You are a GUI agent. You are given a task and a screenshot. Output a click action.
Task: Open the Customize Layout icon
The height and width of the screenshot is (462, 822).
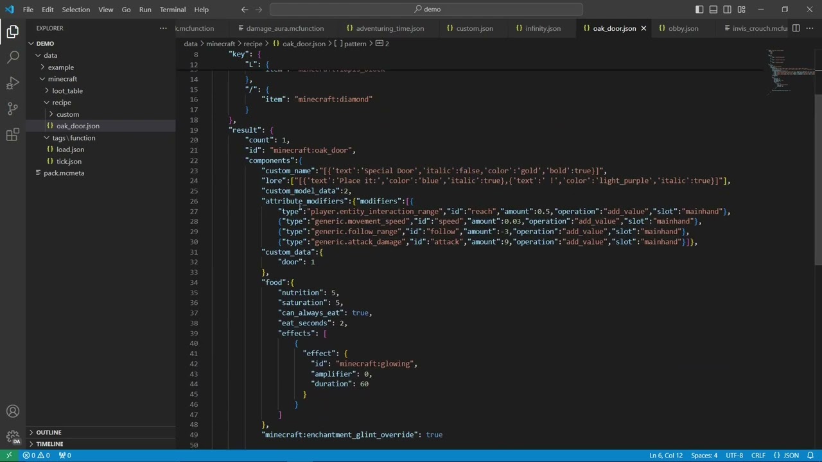[x=742, y=10]
